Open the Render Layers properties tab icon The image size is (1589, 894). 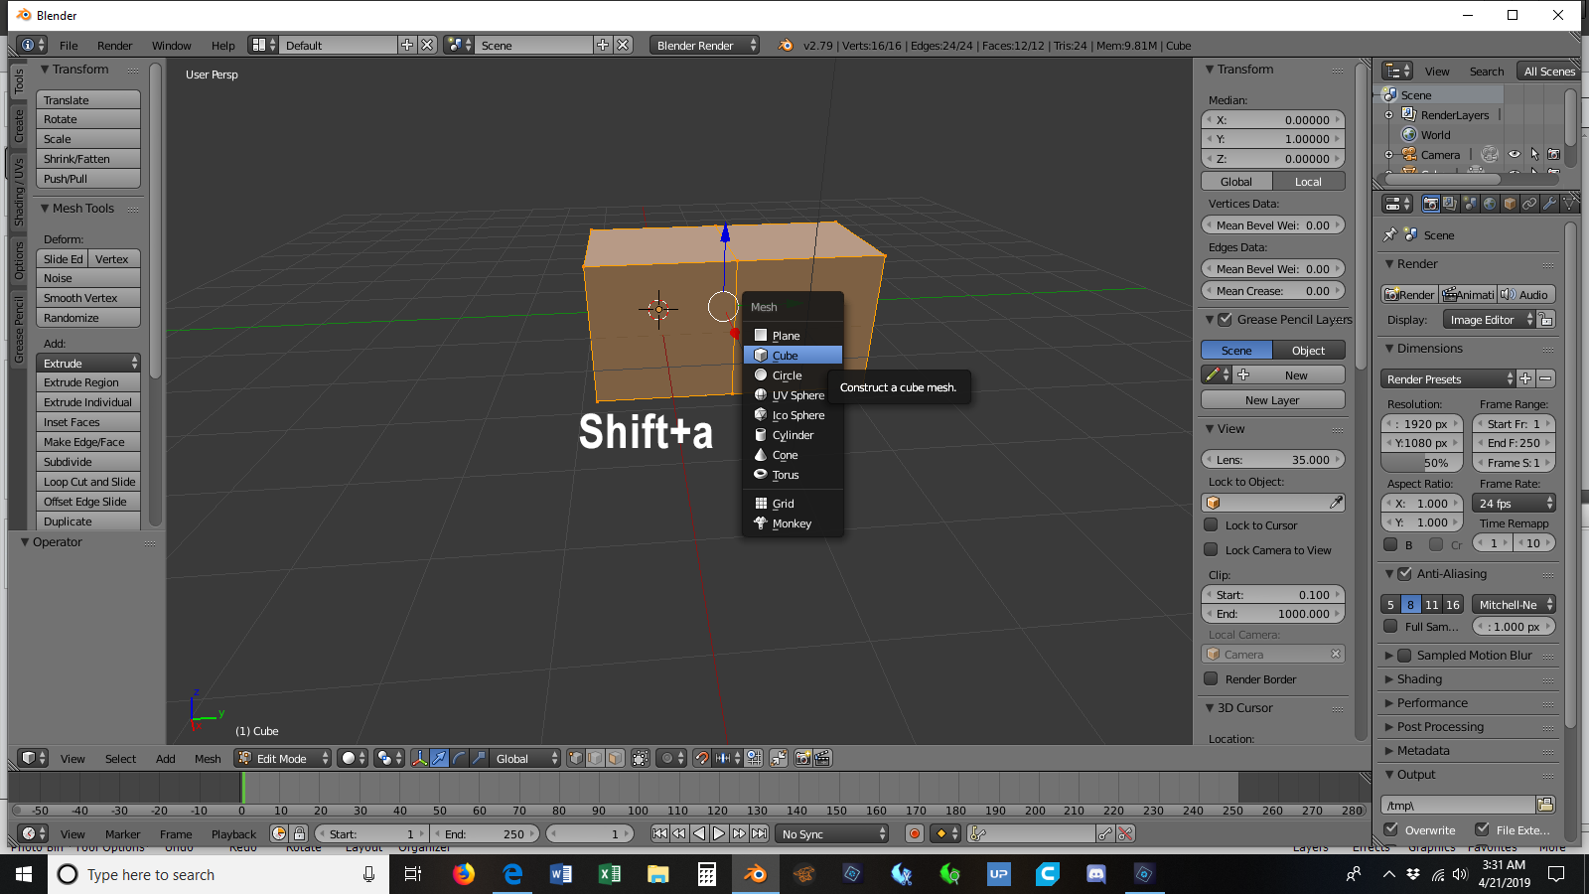pos(1450,204)
